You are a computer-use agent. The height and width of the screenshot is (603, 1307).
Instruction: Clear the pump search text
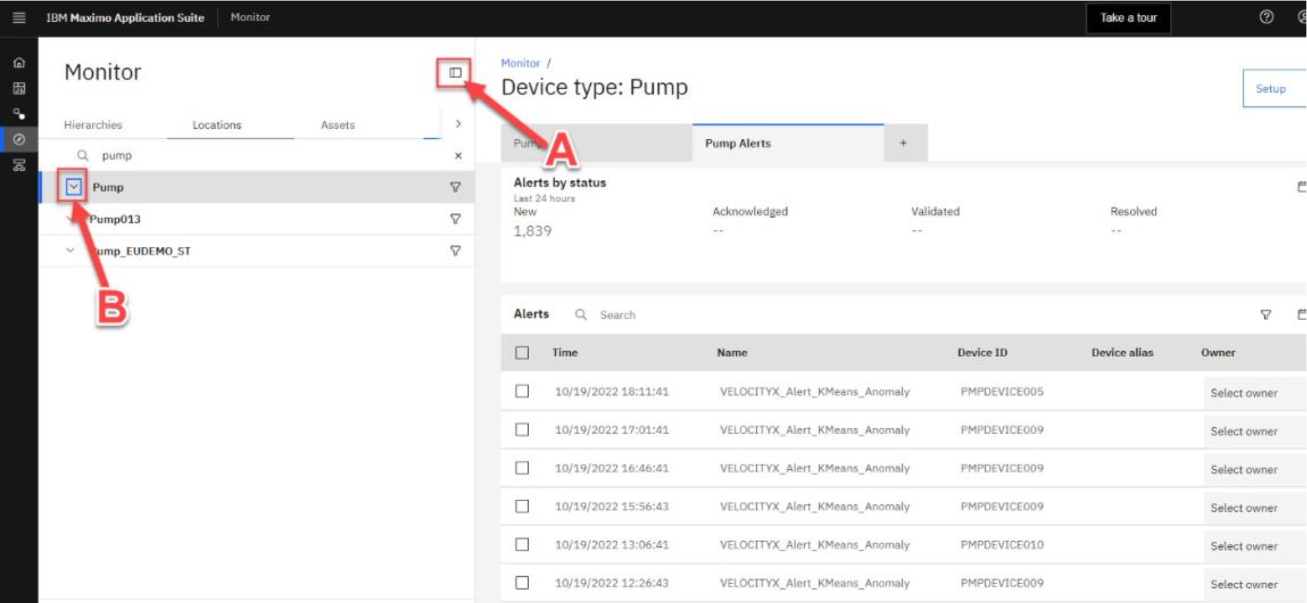coord(458,155)
